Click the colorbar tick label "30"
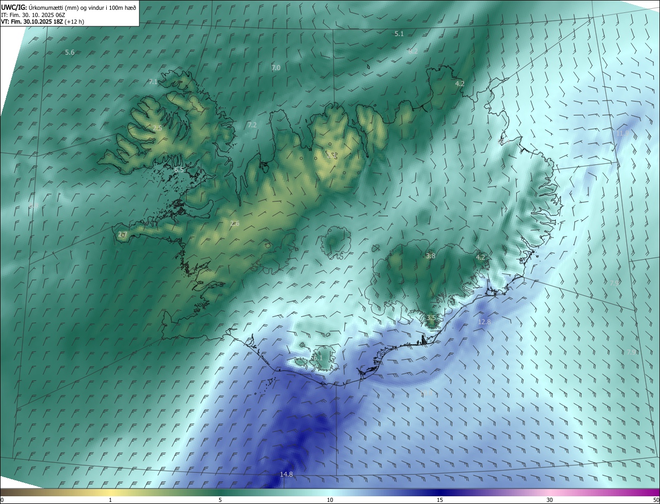Screen dimensions: 660x504 pyautogui.click(x=550, y=500)
